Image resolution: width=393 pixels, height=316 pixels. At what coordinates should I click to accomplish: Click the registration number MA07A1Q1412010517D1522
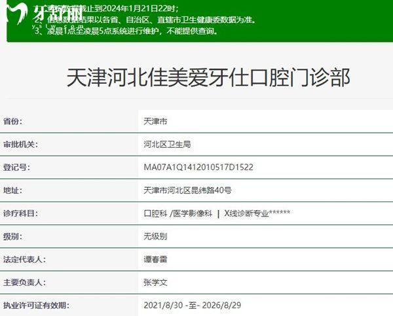click(x=198, y=167)
